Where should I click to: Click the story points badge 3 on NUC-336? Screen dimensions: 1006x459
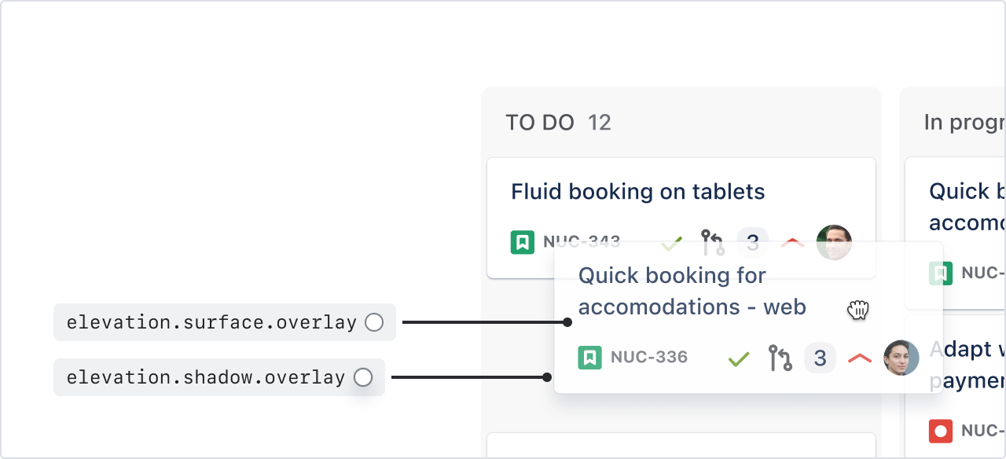pos(820,359)
